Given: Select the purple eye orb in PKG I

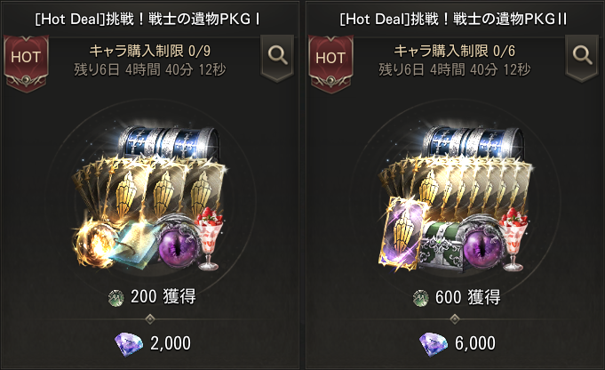Looking at the screenshot, I should 178,245.
